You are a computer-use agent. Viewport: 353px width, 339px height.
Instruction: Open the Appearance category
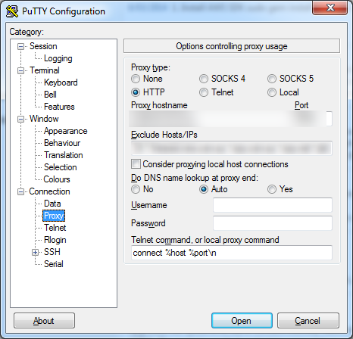(x=65, y=131)
